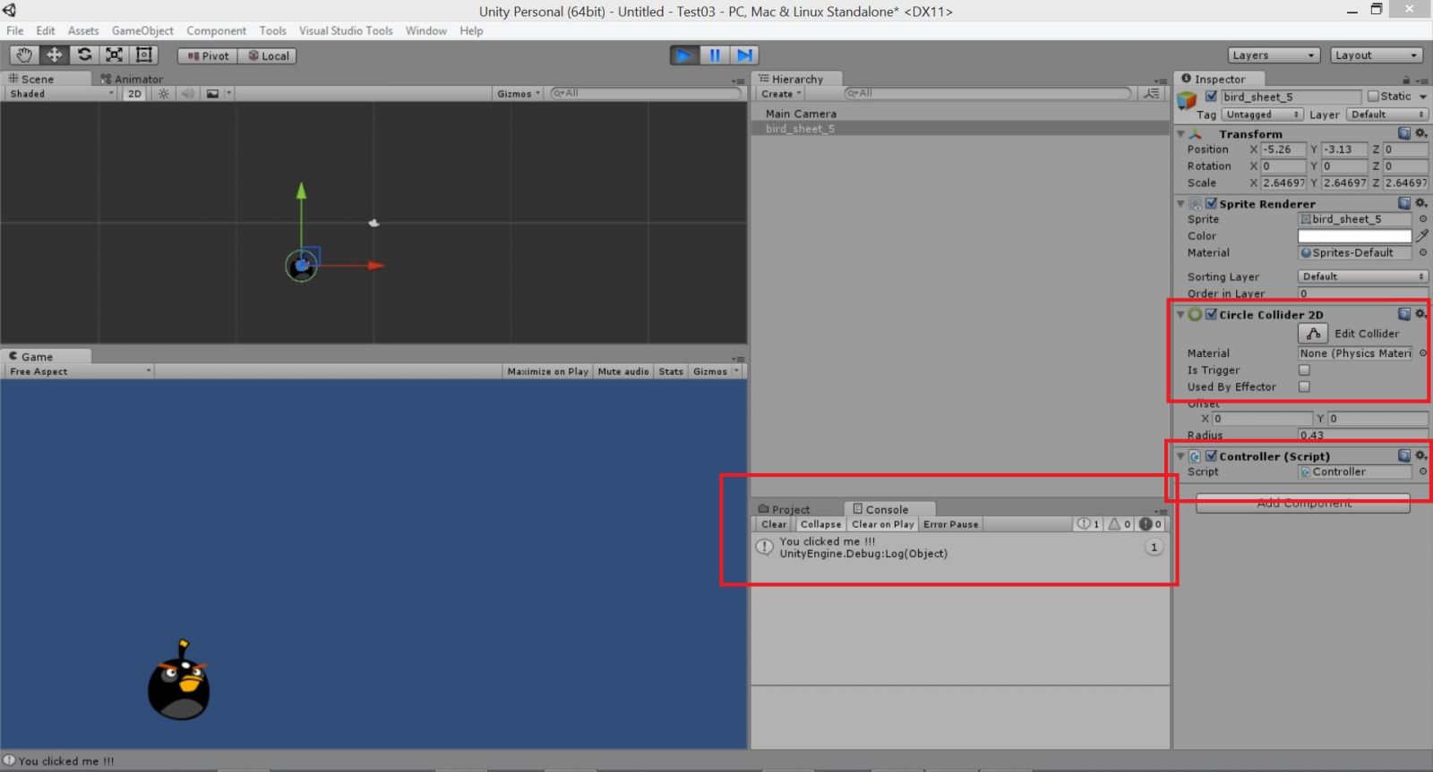Check the Used By Effector checkbox

1304,387
